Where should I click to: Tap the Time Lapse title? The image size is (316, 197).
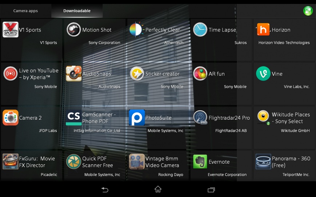[x=222, y=30]
